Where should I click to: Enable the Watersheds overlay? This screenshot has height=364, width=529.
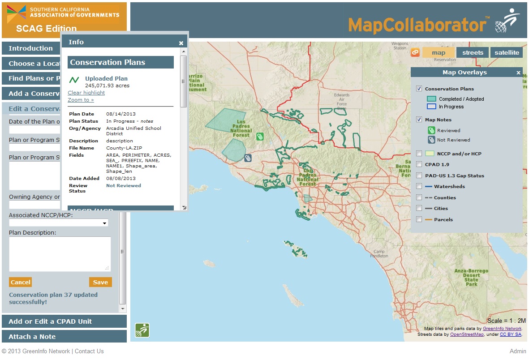pos(419,186)
